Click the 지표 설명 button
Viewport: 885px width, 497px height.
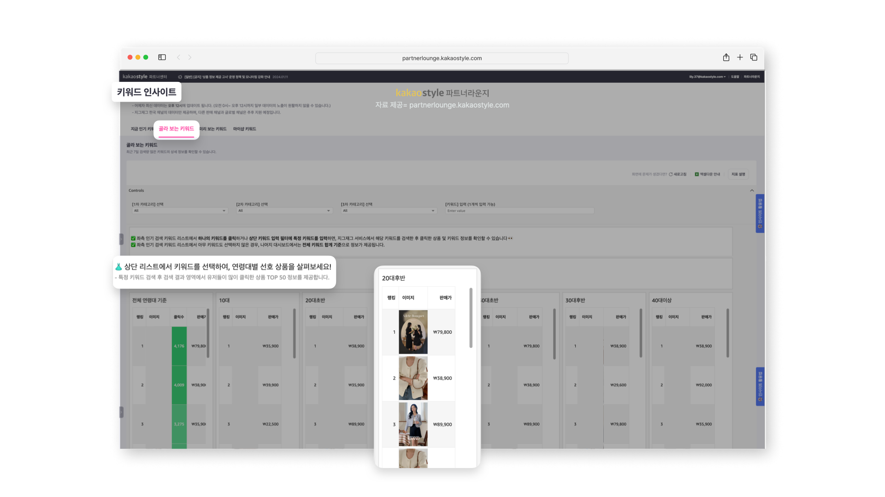pos(738,174)
